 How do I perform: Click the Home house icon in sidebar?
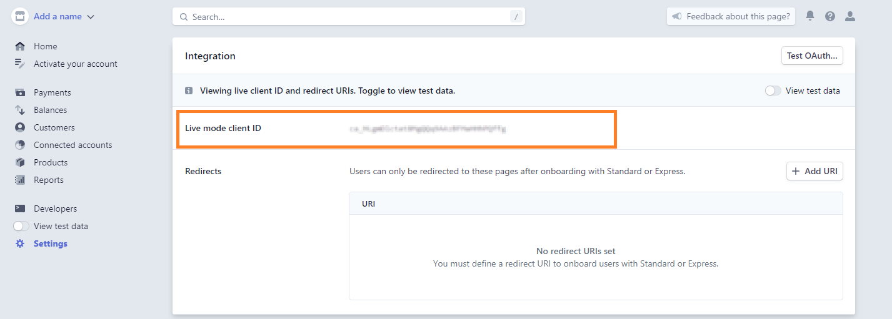[x=20, y=46]
